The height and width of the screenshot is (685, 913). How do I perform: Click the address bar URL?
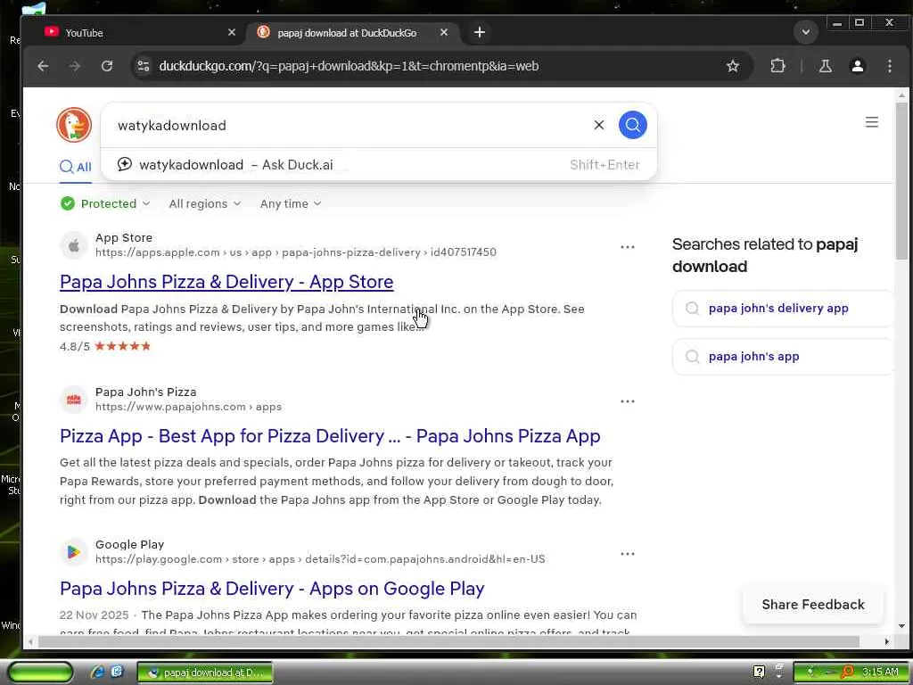(x=349, y=66)
